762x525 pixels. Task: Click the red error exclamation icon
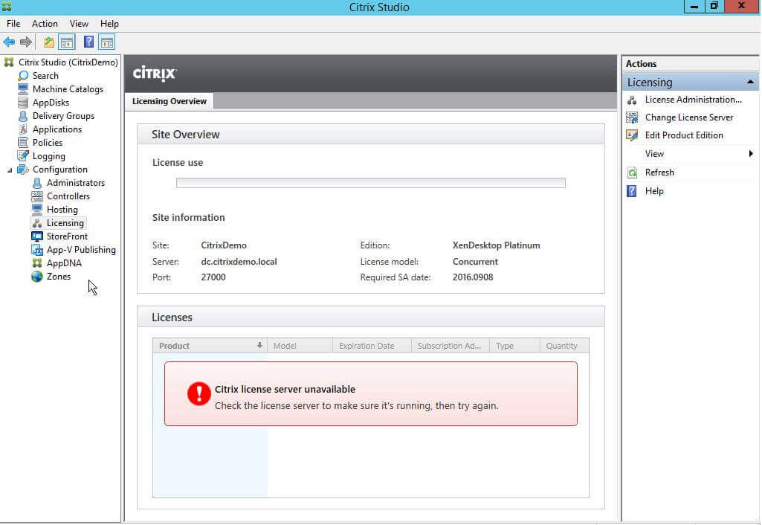coord(198,393)
